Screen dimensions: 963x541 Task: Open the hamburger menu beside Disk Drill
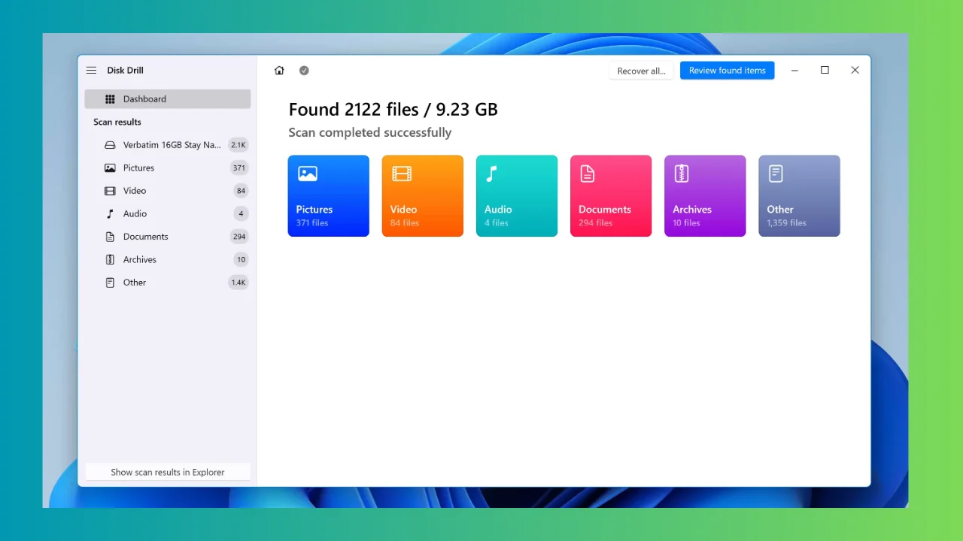pos(91,70)
